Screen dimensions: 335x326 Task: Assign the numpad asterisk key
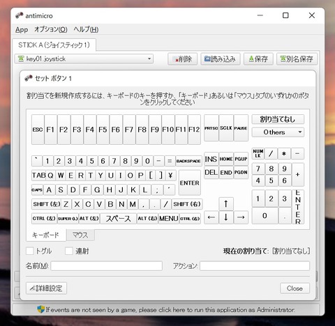pyautogui.click(x=284, y=153)
